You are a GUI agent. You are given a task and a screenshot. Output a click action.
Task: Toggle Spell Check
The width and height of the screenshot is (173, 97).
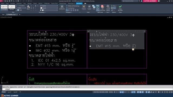point(98,8)
